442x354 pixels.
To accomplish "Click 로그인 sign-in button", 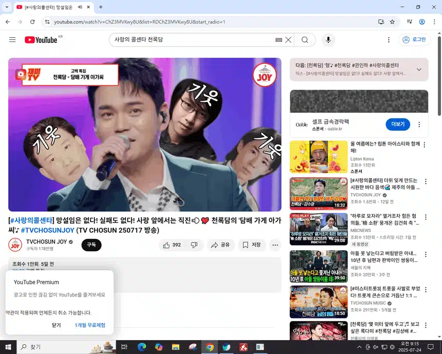I will [x=415, y=39].
